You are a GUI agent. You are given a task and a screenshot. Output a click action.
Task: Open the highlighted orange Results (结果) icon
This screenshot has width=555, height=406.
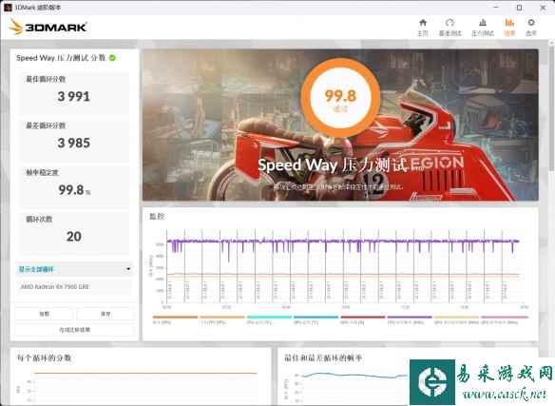coord(509,23)
